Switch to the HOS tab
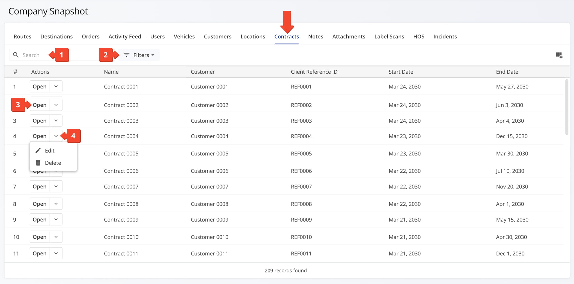This screenshot has width=574, height=284. [419, 36]
